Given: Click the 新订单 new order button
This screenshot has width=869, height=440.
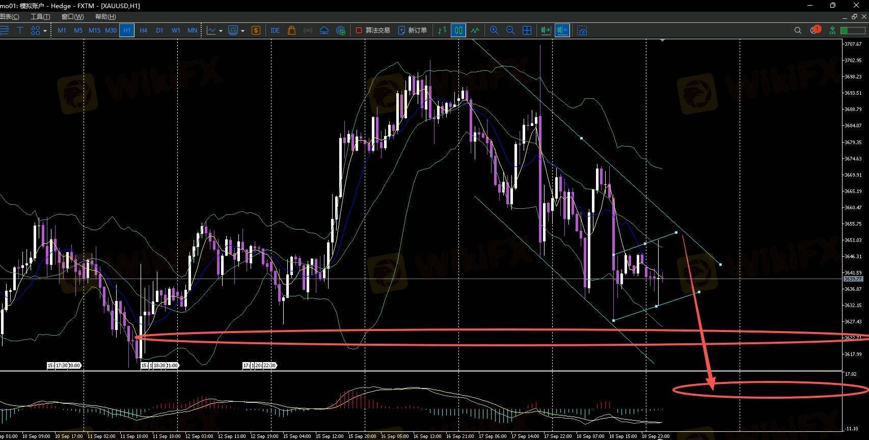Looking at the screenshot, I should pyautogui.click(x=412, y=31).
